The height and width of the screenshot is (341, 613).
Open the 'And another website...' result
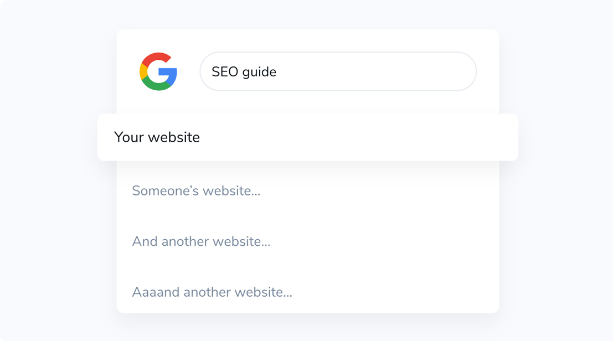[201, 241]
